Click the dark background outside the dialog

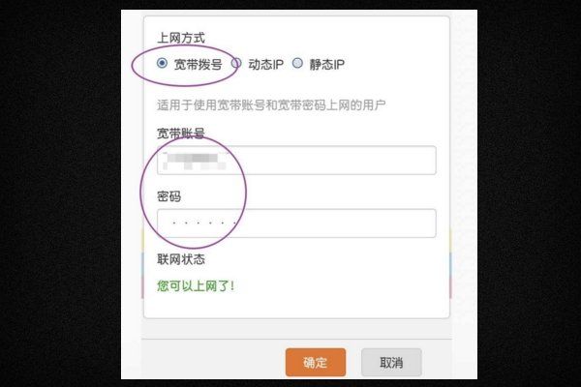[x=59, y=193]
